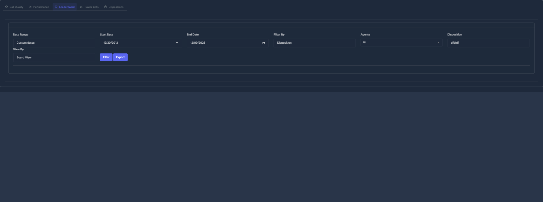Click the Start Date label
Image resolution: width=543 pixels, height=202 pixels.
click(x=107, y=35)
